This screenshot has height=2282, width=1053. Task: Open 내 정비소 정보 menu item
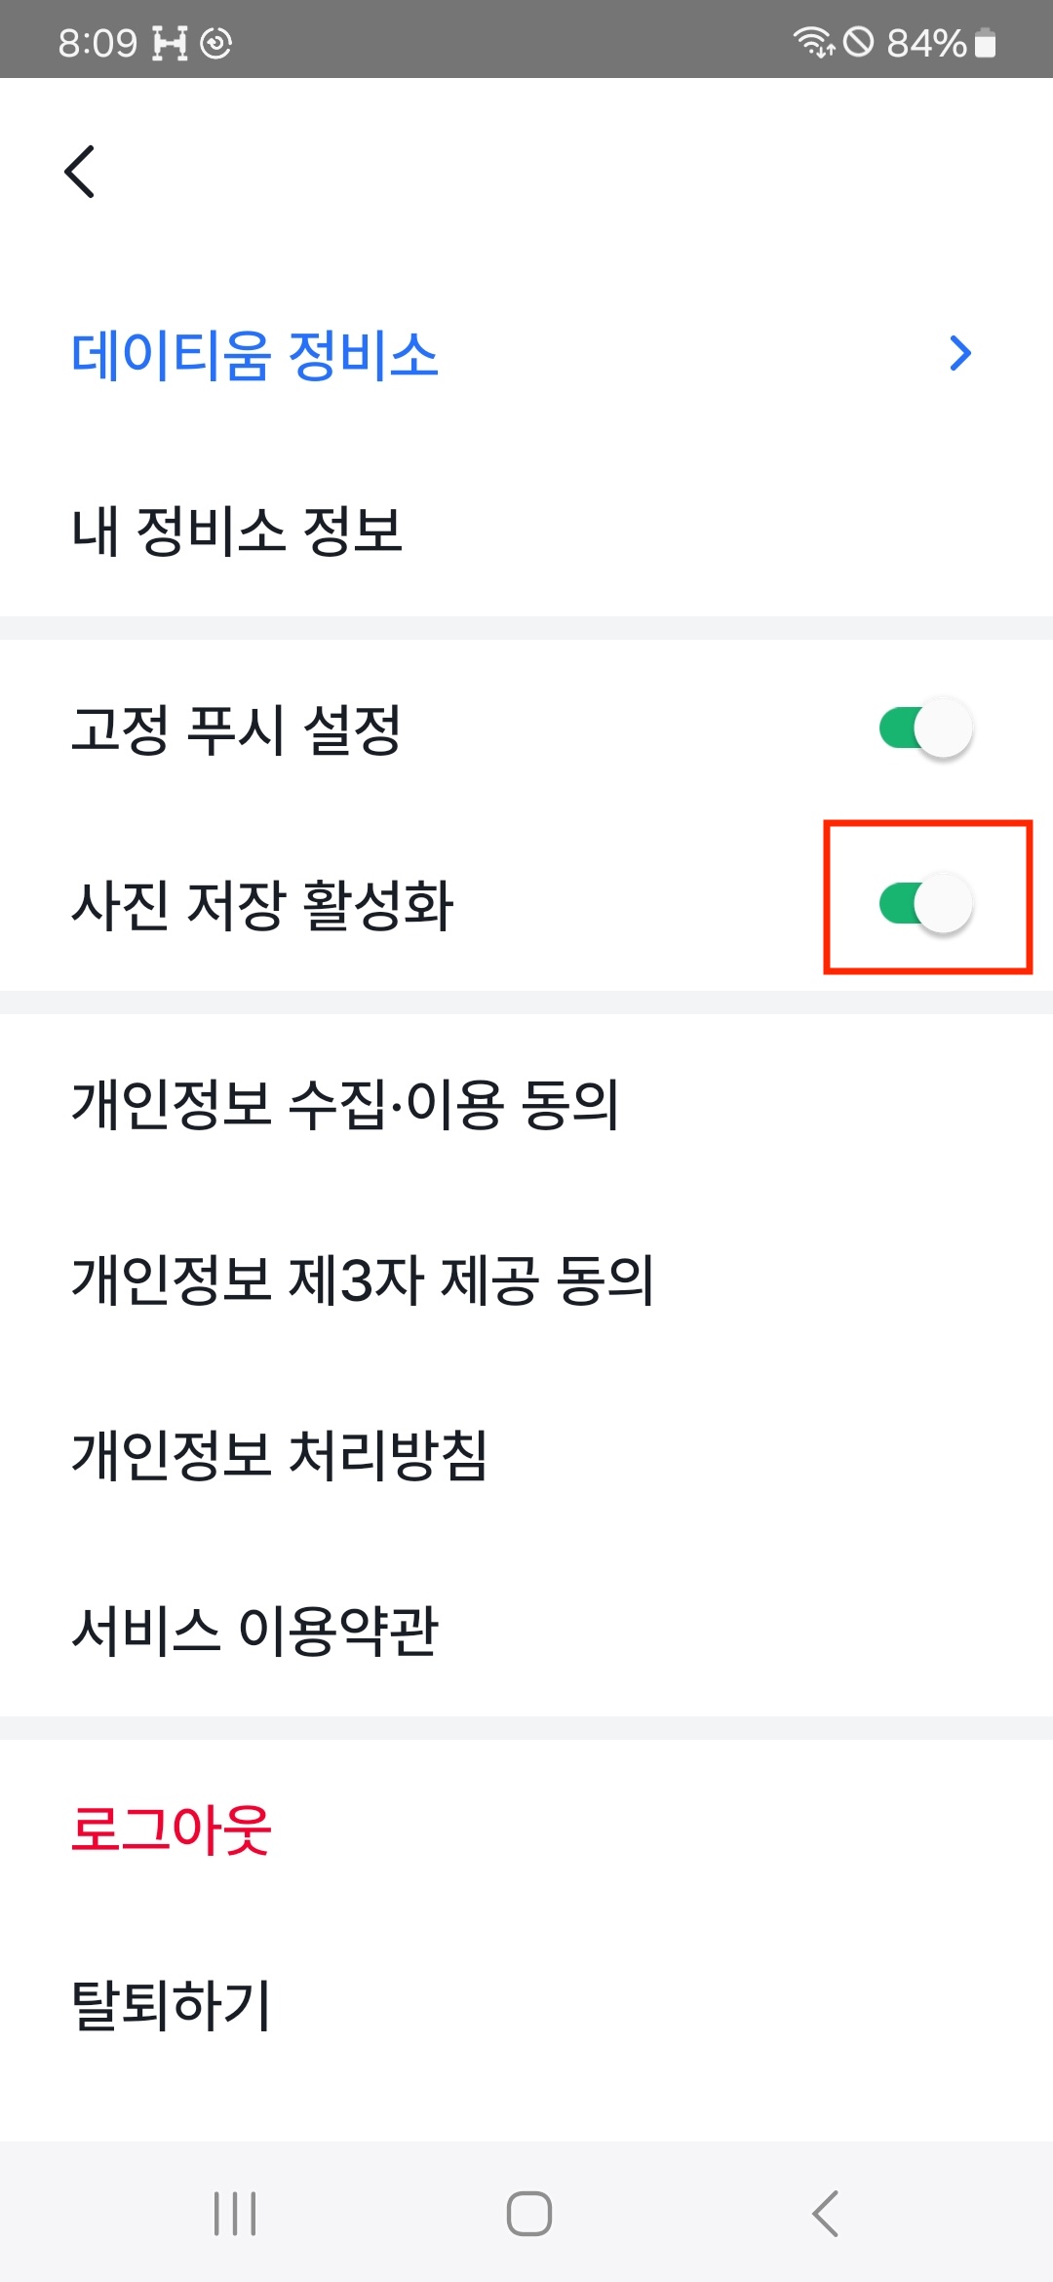click(238, 531)
